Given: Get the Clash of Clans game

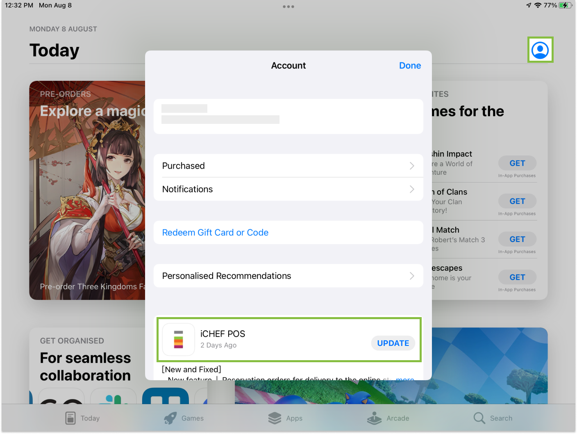Looking at the screenshot, I should [517, 201].
